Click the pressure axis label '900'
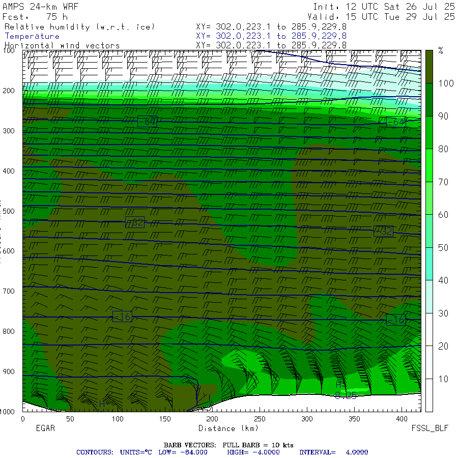 point(9,371)
